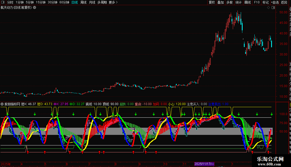Select the 60分钟 period tab
Viewport: 291px width, 167px height.
(64, 2)
